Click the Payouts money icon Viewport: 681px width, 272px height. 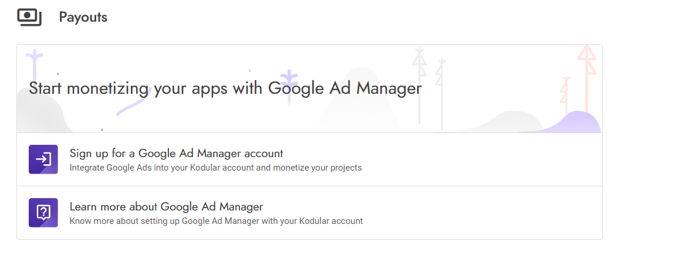pos(29,18)
